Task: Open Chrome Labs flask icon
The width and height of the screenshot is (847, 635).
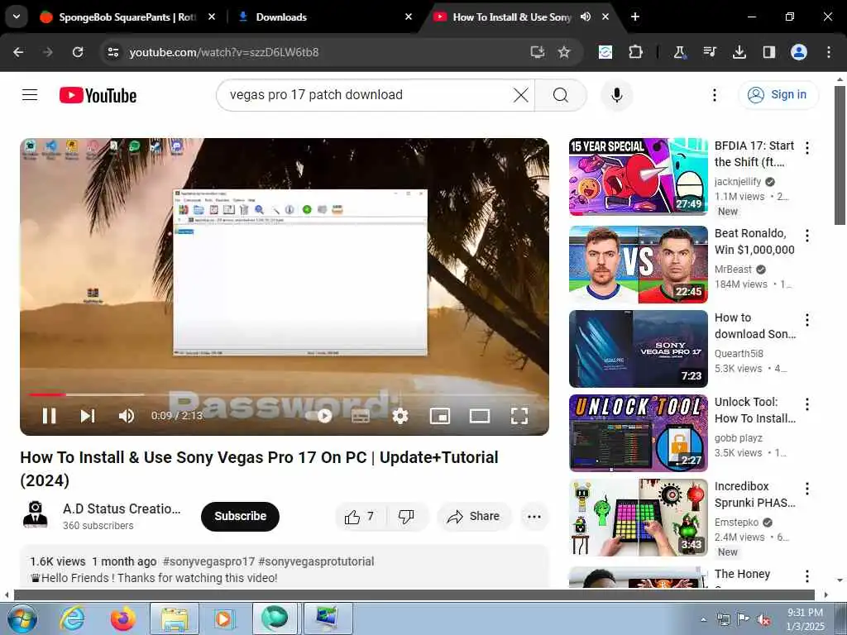Action: tap(680, 52)
